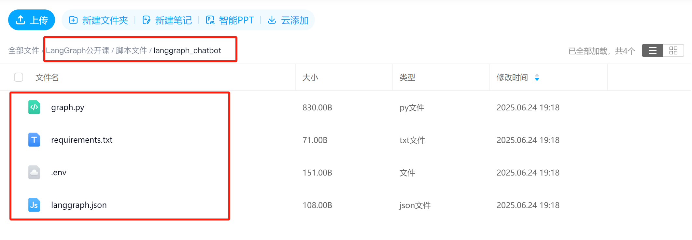Open the requirements.txt file
The image size is (692, 240).
[x=82, y=140]
